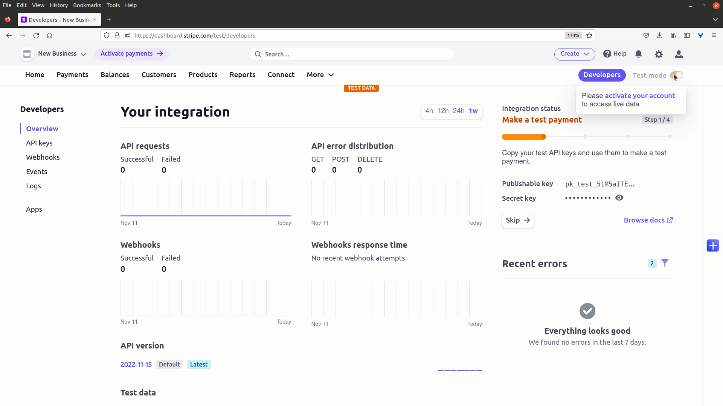The image size is (723, 406).
Task: Open the Balances tab
Action: click(115, 75)
